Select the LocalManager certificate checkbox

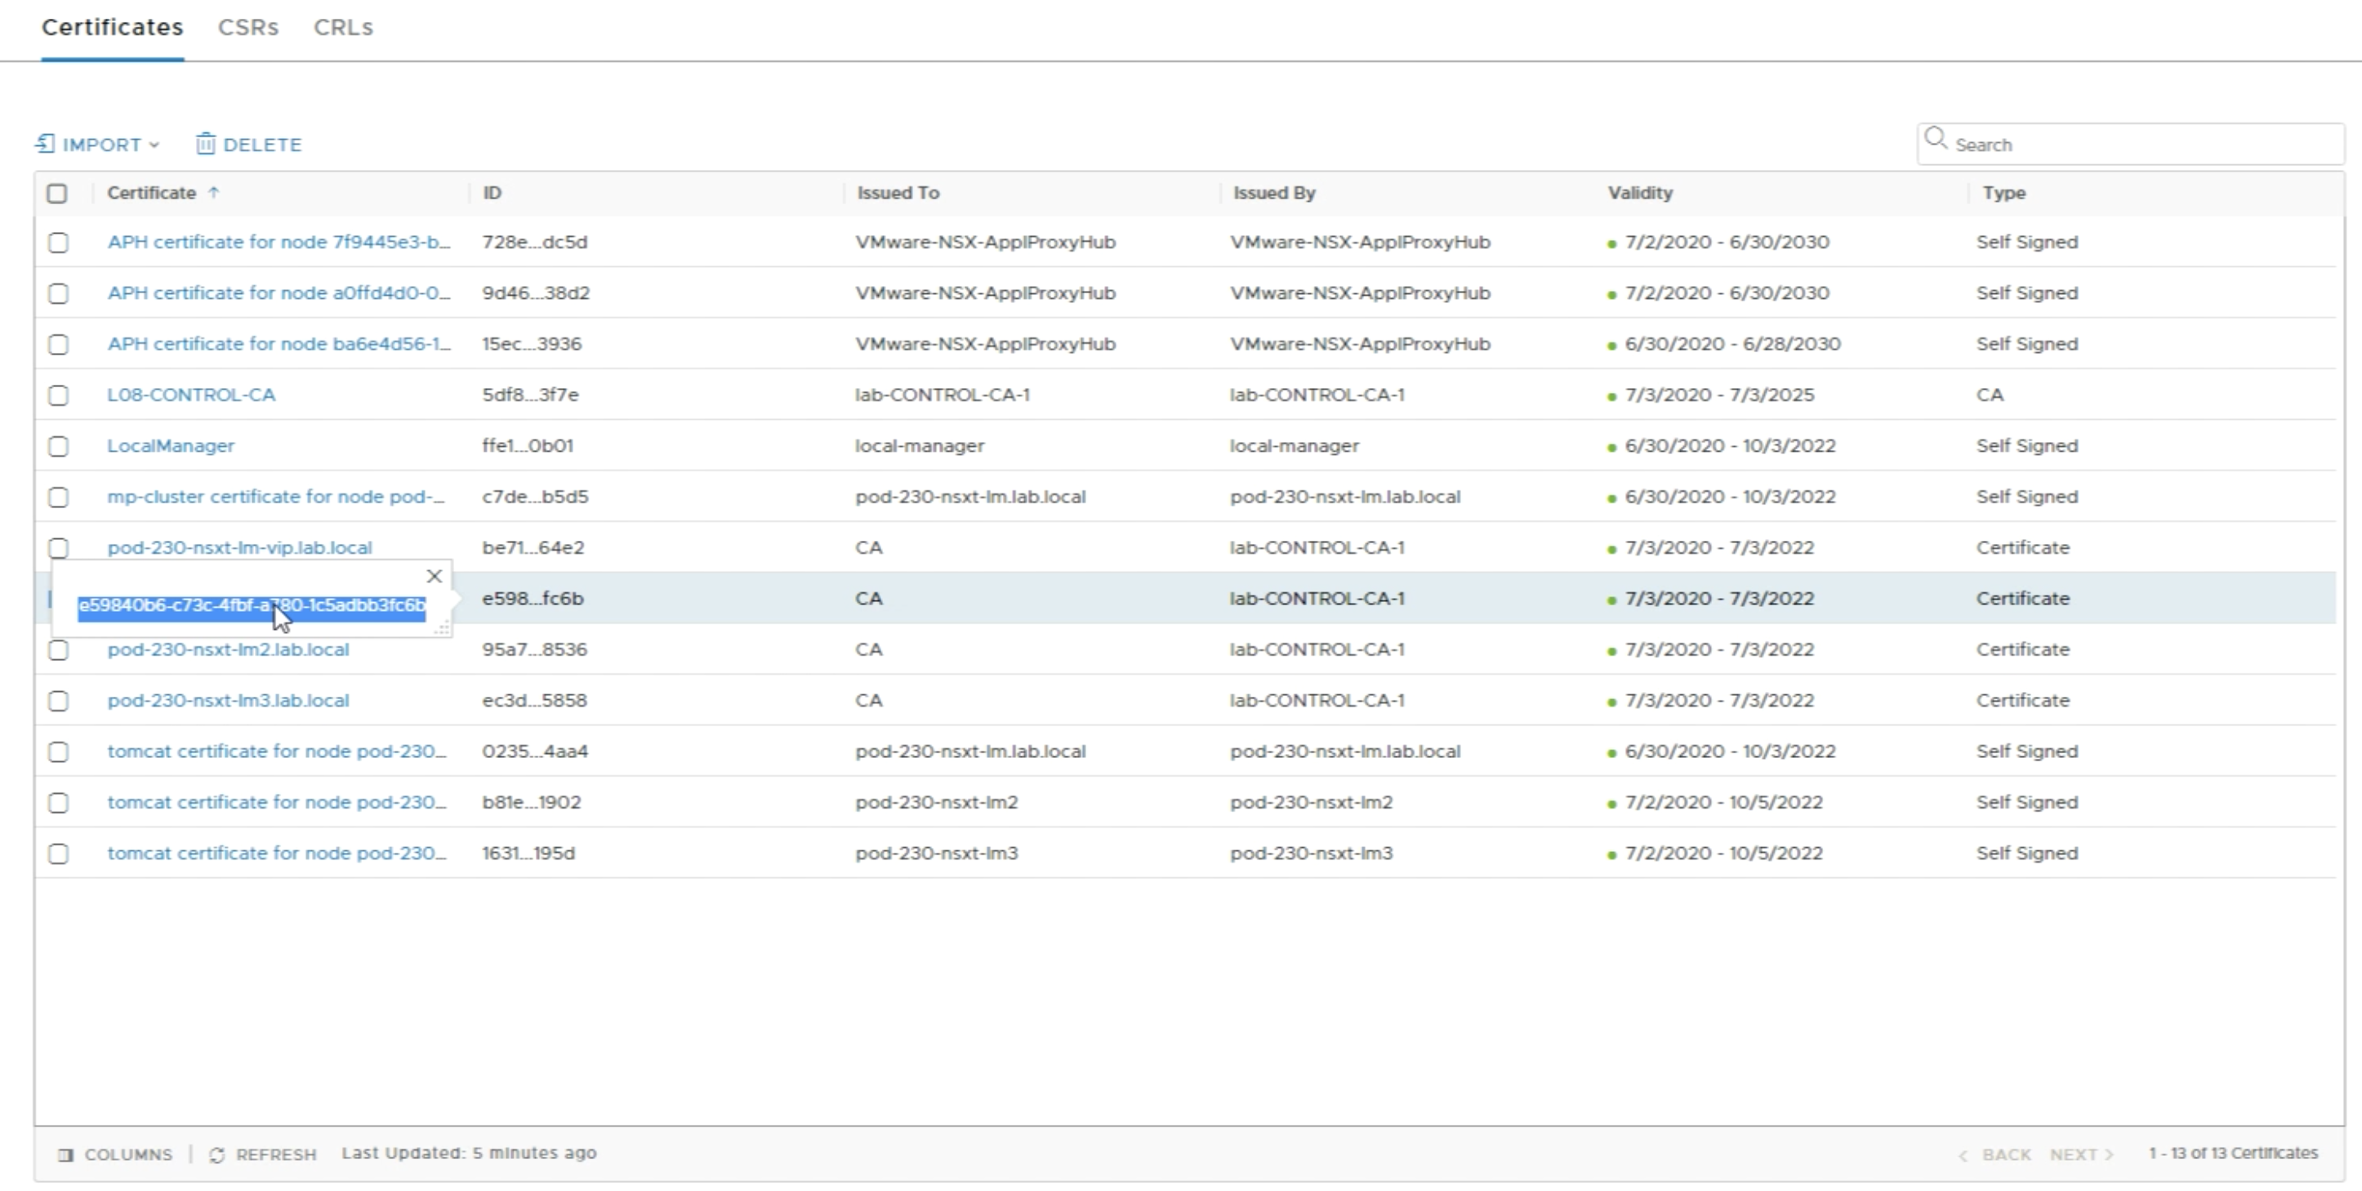pyautogui.click(x=58, y=447)
